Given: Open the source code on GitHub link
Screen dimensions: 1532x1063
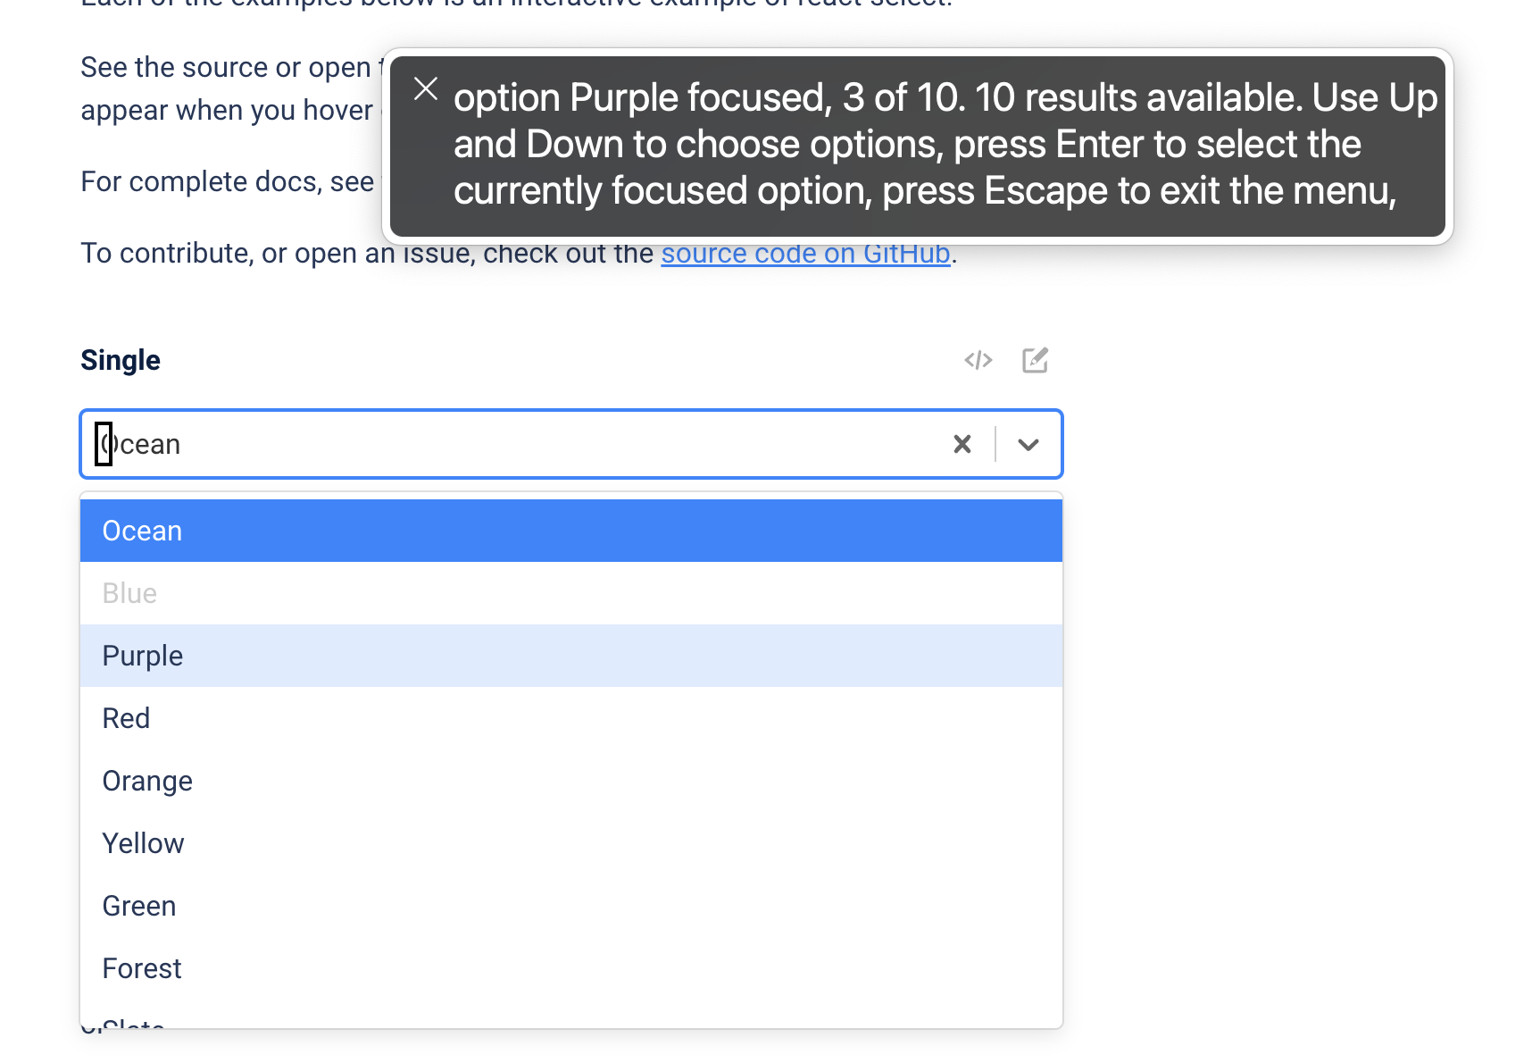Looking at the screenshot, I should (804, 253).
